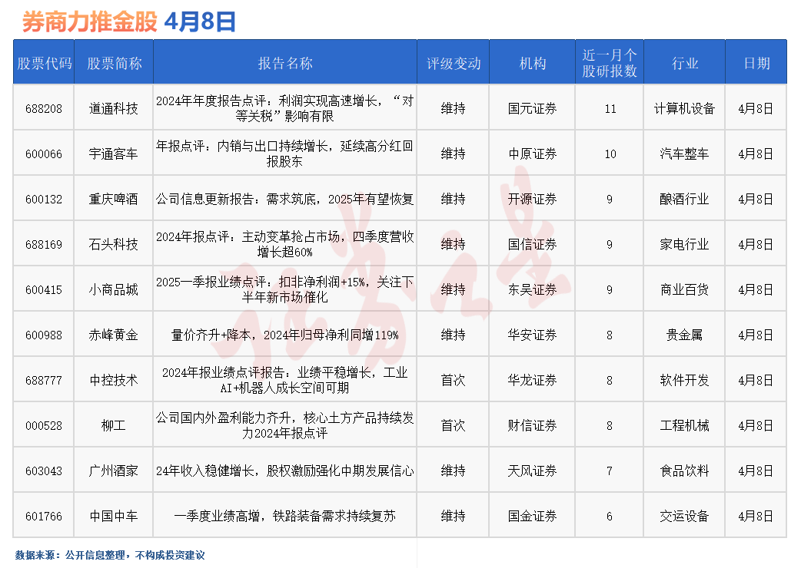801x568 pixels.
Task: Click industry 食品饮料
Action: click(684, 471)
